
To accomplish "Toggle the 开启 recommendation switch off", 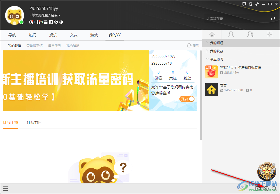I will [187, 99].
